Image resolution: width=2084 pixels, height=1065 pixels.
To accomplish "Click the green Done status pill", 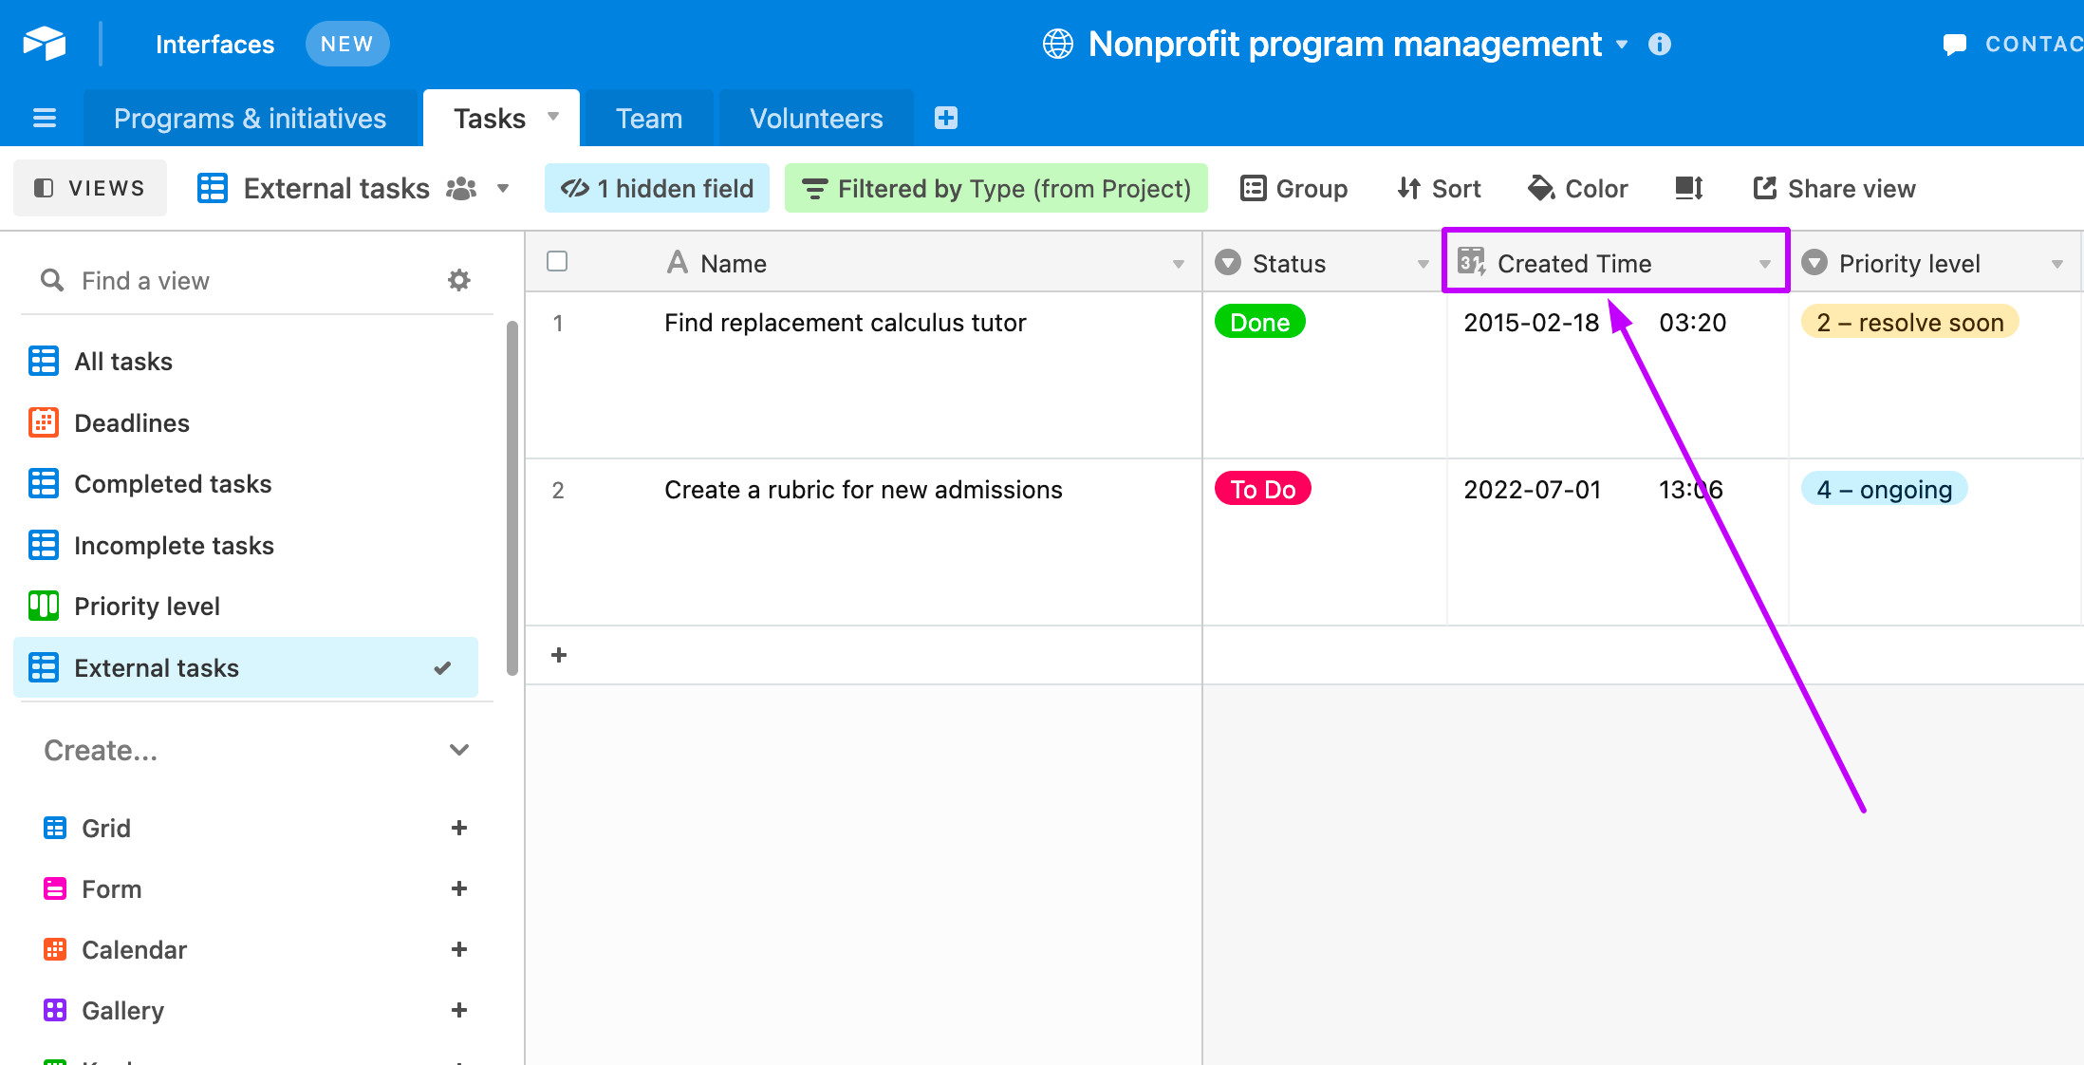I will (x=1259, y=322).
